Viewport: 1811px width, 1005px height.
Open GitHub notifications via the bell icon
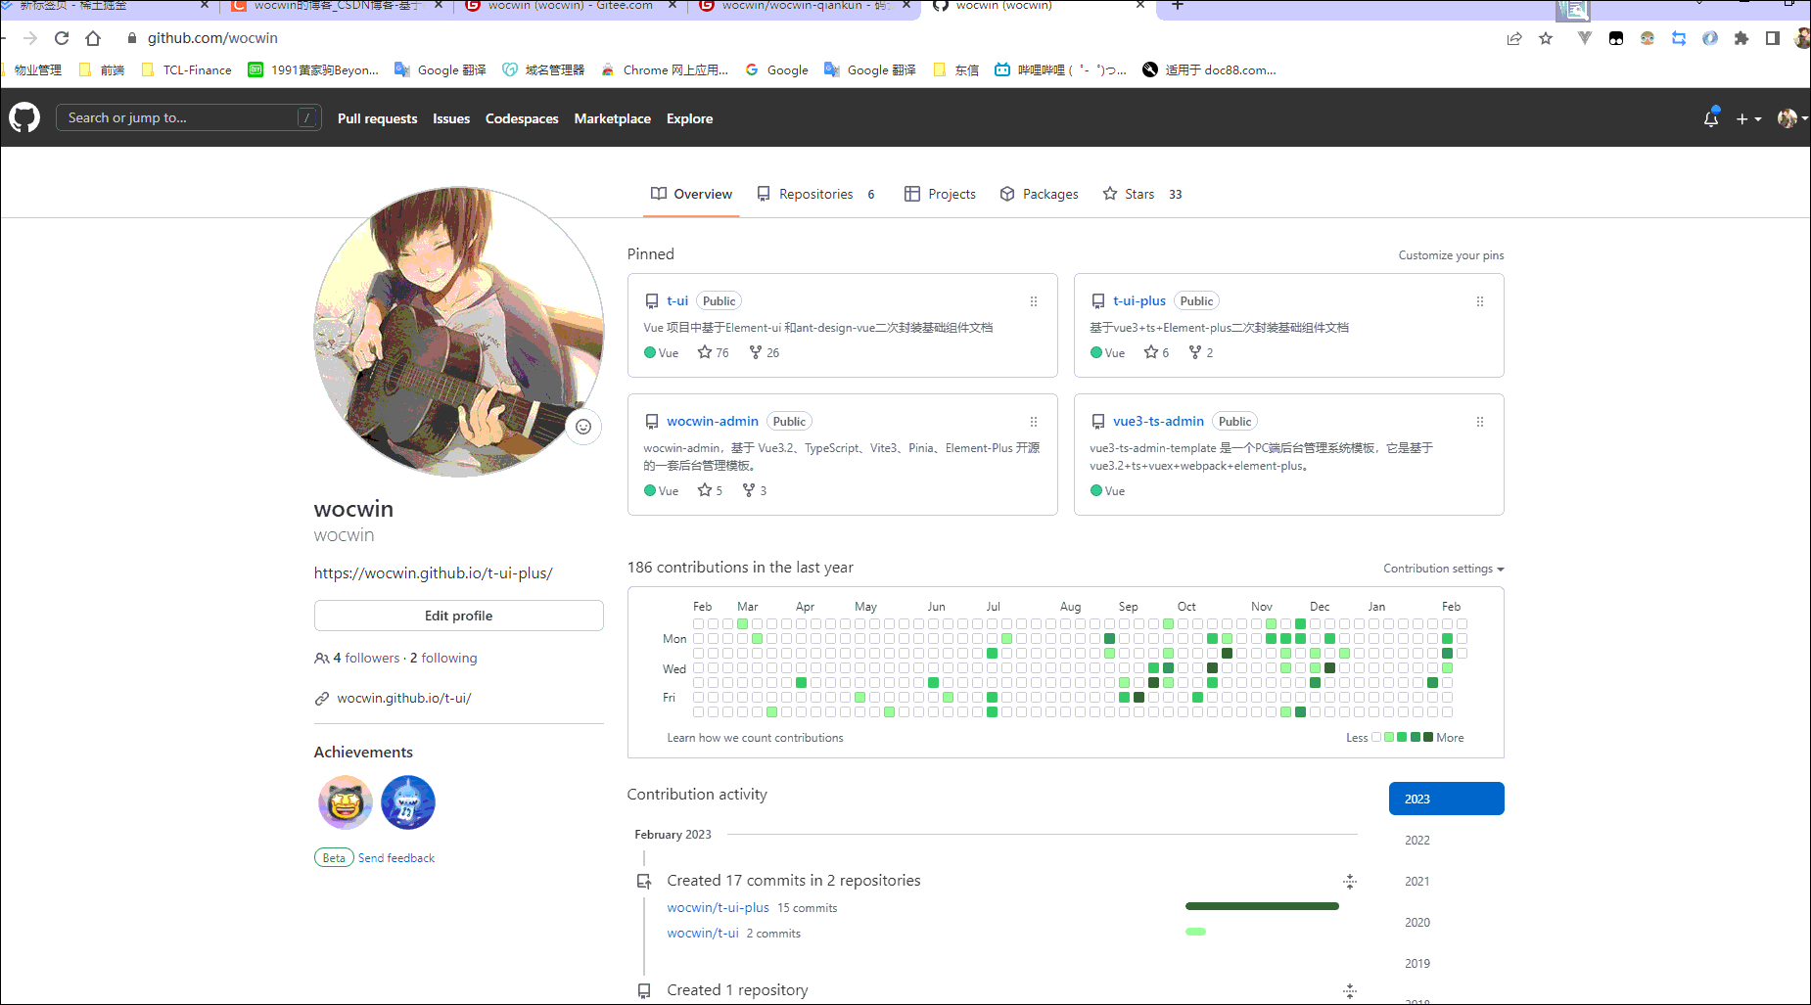pyautogui.click(x=1710, y=117)
